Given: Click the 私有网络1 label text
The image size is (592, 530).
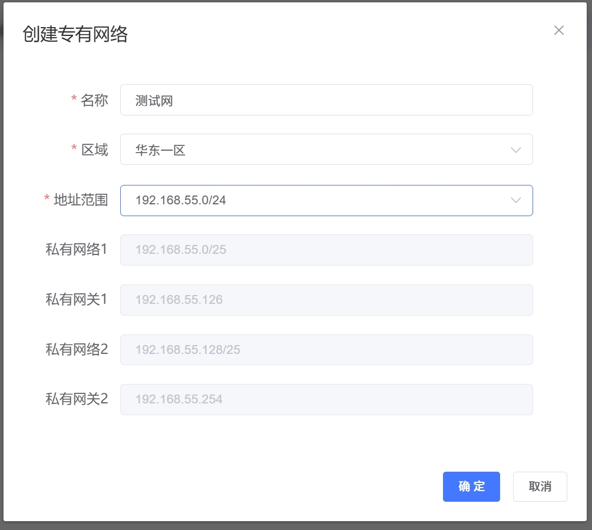Looking at the screenshot, I should coord(77,250).
